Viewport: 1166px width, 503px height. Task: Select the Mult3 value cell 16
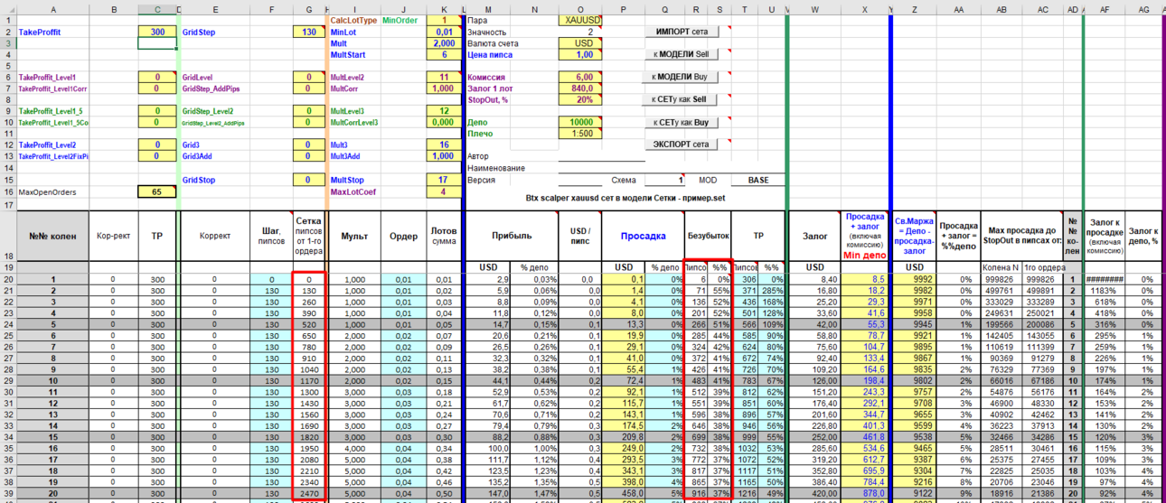coord(443,144)
